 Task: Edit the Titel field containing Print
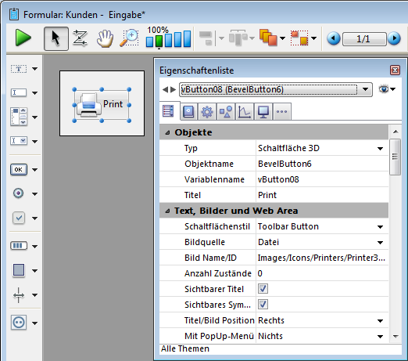pyautogui.click(x=322, y=195)
